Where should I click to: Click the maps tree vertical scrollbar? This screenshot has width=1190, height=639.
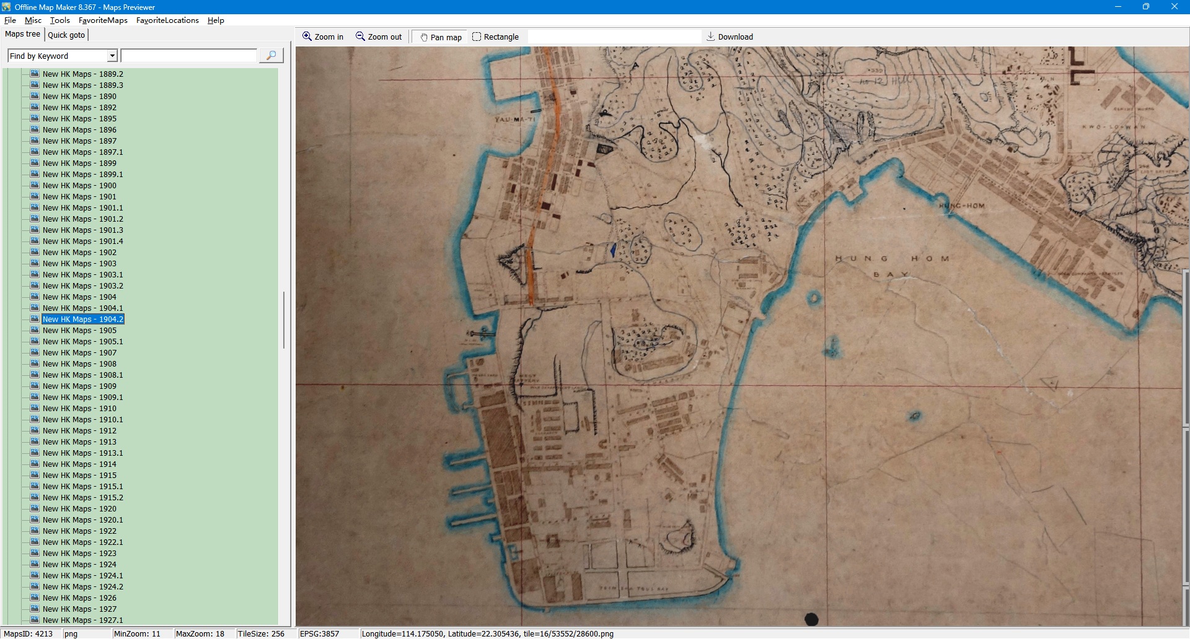click(x=284, y=319)
